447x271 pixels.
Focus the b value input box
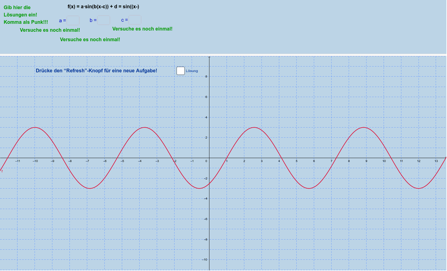coord(103,20)
